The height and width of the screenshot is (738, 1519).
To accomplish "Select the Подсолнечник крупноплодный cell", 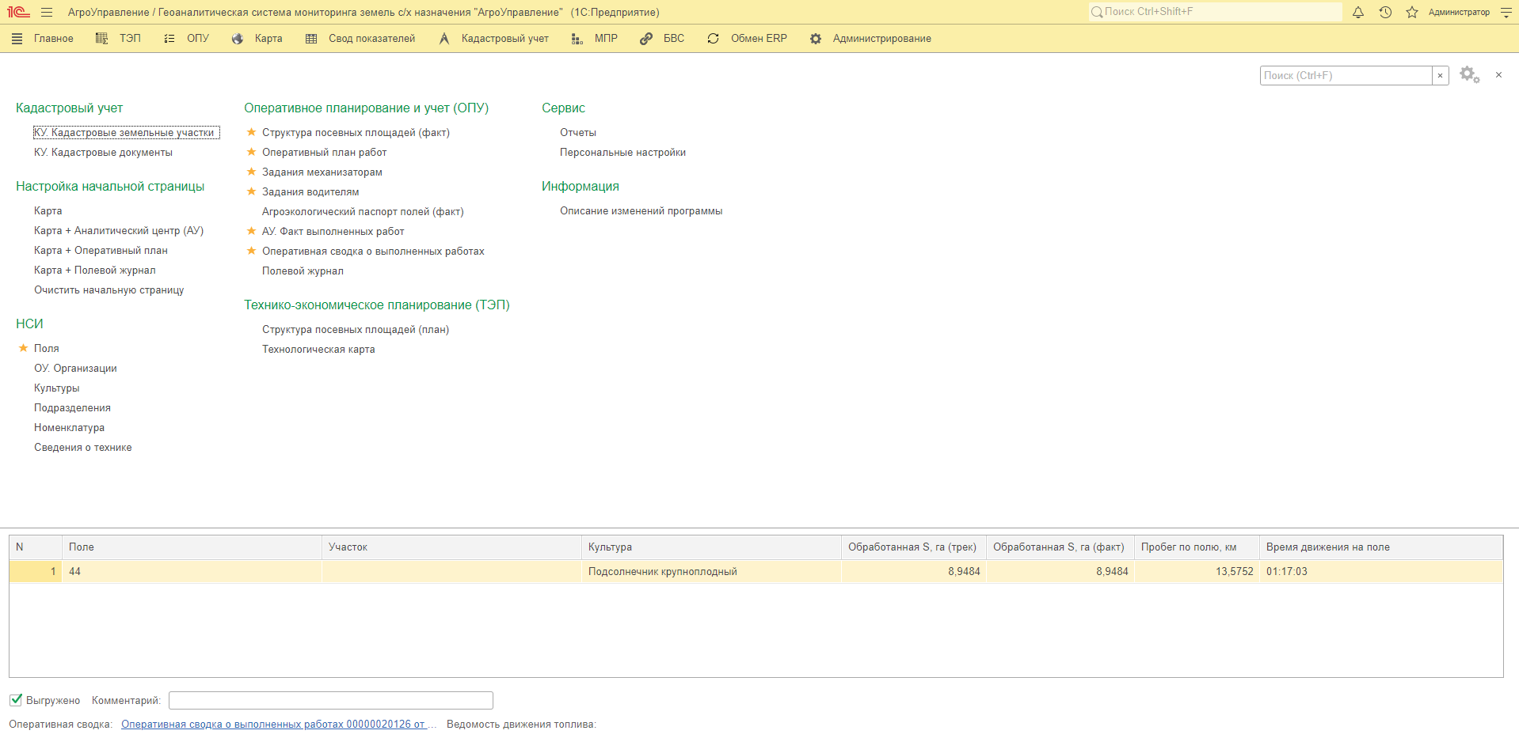I will (711, 572).
